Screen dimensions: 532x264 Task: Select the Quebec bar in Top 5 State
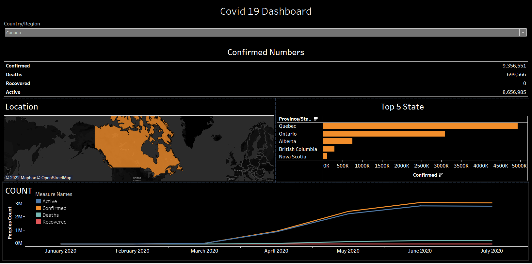[x=420, y=126]
